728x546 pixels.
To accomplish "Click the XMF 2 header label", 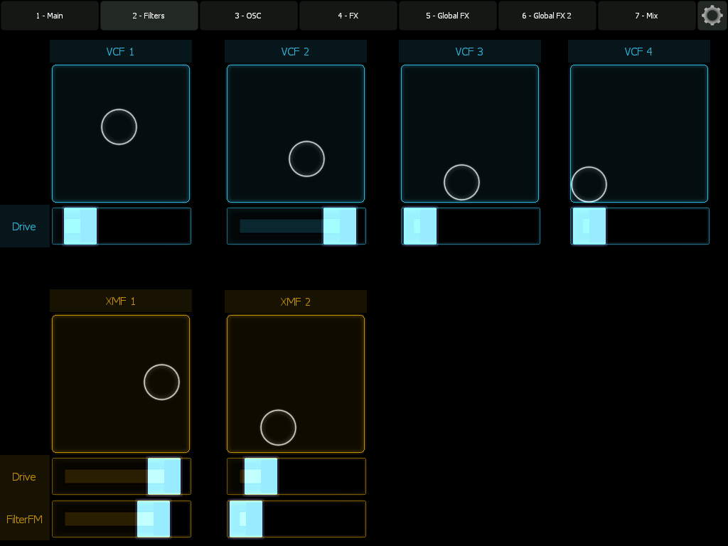I will click(x=296, y=301).
